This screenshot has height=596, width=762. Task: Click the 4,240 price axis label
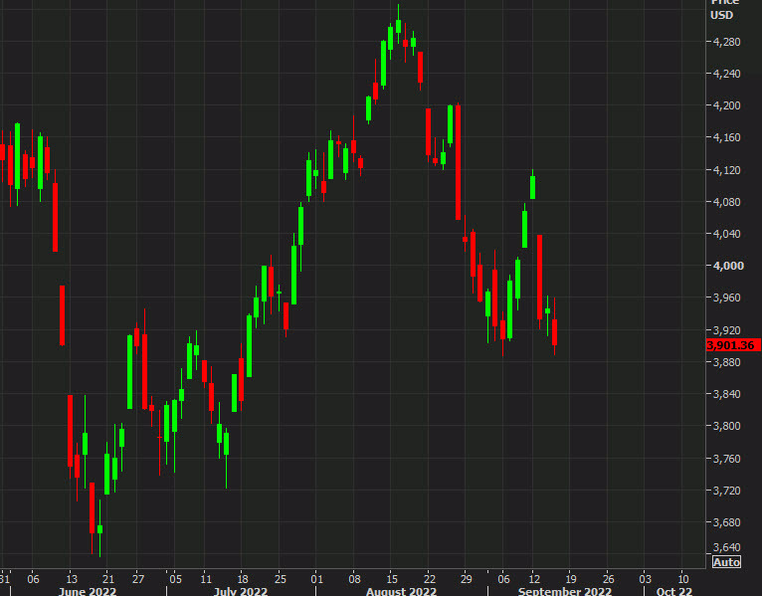click(x=726, y=74)
